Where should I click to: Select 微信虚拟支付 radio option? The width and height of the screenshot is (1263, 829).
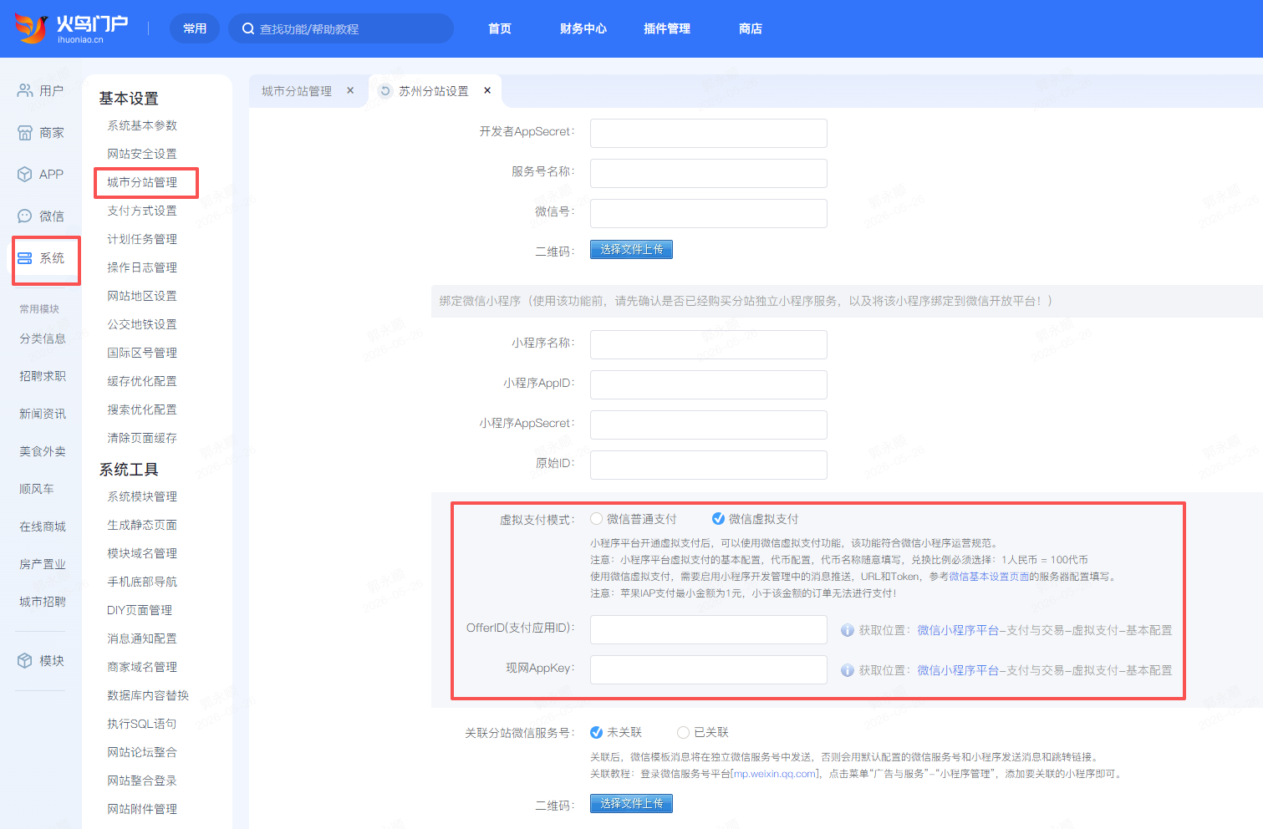718,519
